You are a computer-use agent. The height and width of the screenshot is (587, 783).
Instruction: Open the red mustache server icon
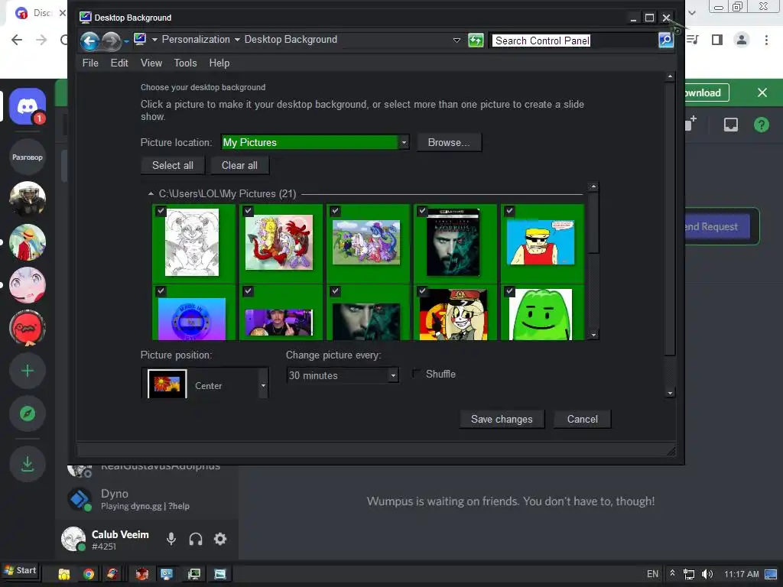pos(28,328)
